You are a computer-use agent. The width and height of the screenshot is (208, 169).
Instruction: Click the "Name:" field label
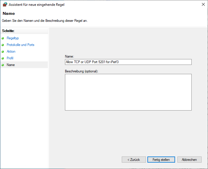70,56
